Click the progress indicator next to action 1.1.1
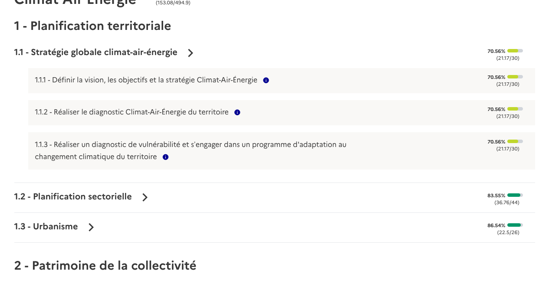Image resolution: width=549 pixels, height=300 pixels. pos(515,77)
